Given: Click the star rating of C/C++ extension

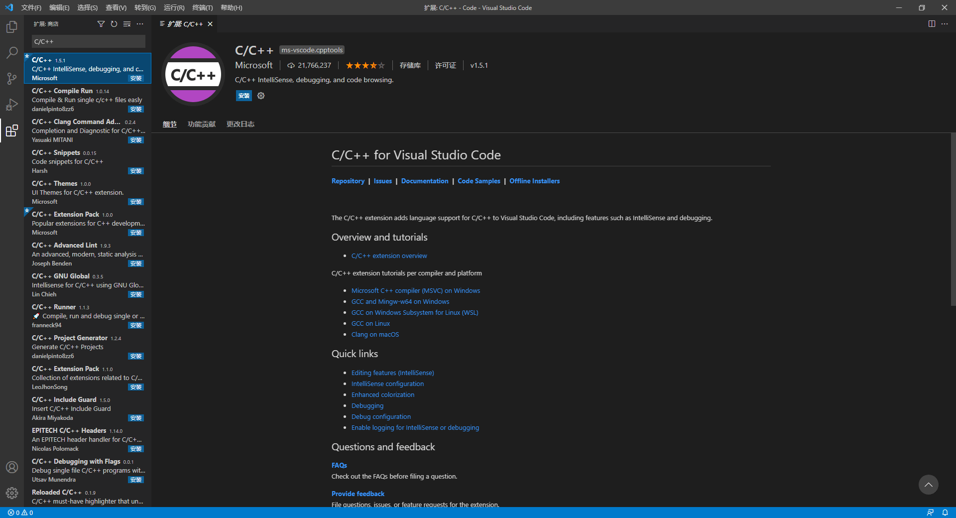Looking at the screenshot, I should tap(365, 65).
